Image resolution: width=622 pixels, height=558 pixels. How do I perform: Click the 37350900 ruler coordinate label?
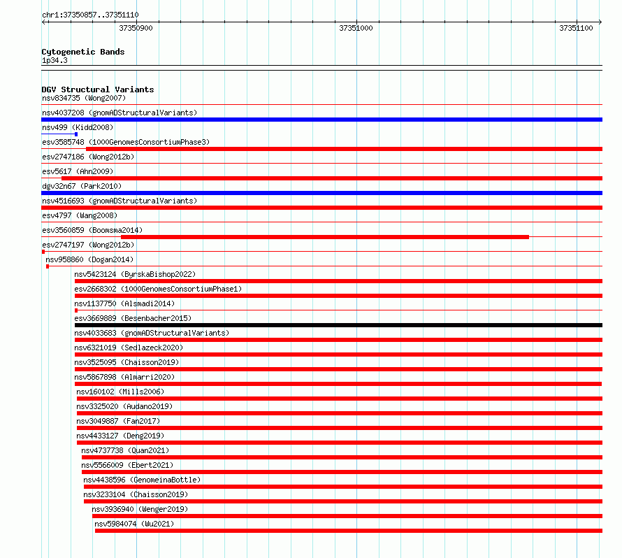[x=136, y=28]
